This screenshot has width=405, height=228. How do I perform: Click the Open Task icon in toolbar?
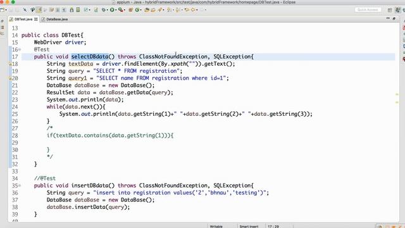coord(153,10)
